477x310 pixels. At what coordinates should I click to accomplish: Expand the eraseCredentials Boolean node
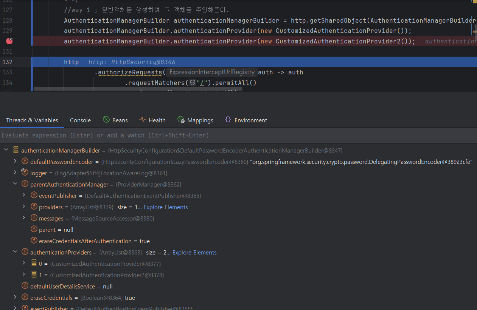click(15, 297)
